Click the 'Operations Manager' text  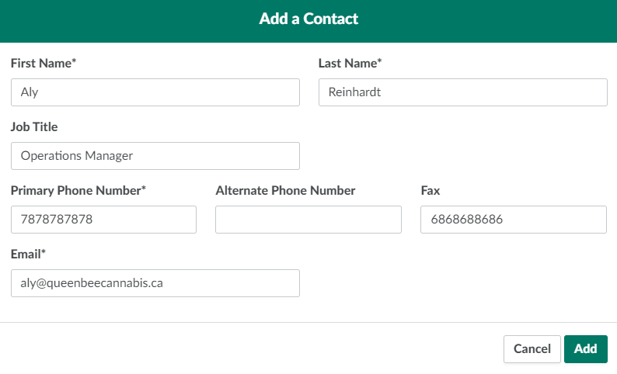coord(77,156)
